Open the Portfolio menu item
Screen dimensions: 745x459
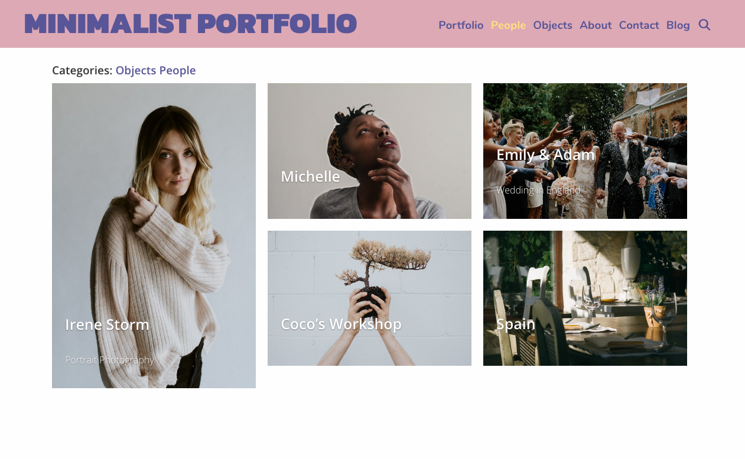point(461,25)
